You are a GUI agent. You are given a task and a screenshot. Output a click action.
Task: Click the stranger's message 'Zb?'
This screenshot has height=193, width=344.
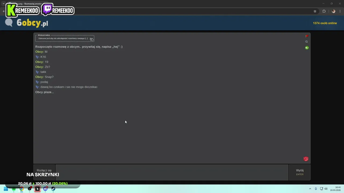[47, 67]
